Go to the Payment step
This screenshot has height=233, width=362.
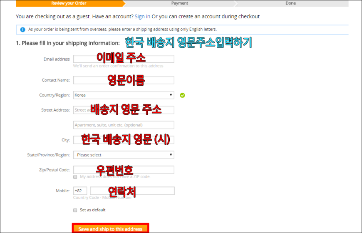(x=180, y=3)
